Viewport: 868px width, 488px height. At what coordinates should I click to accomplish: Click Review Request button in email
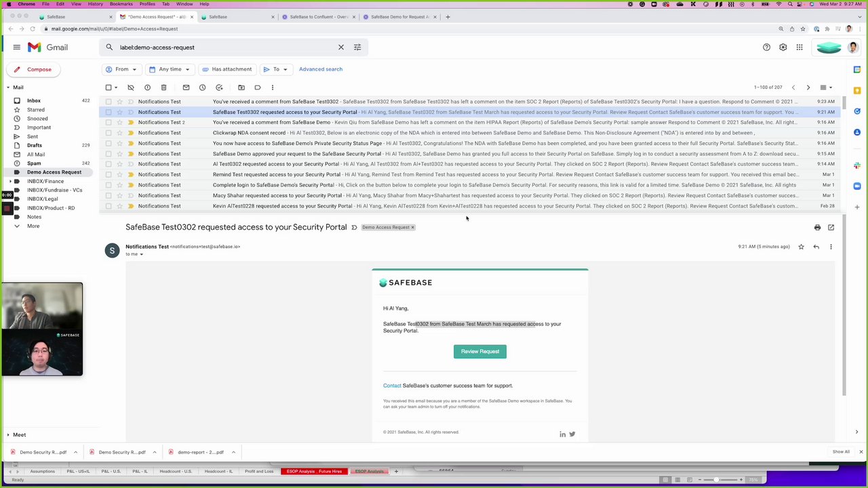click(x=480, y=351)
